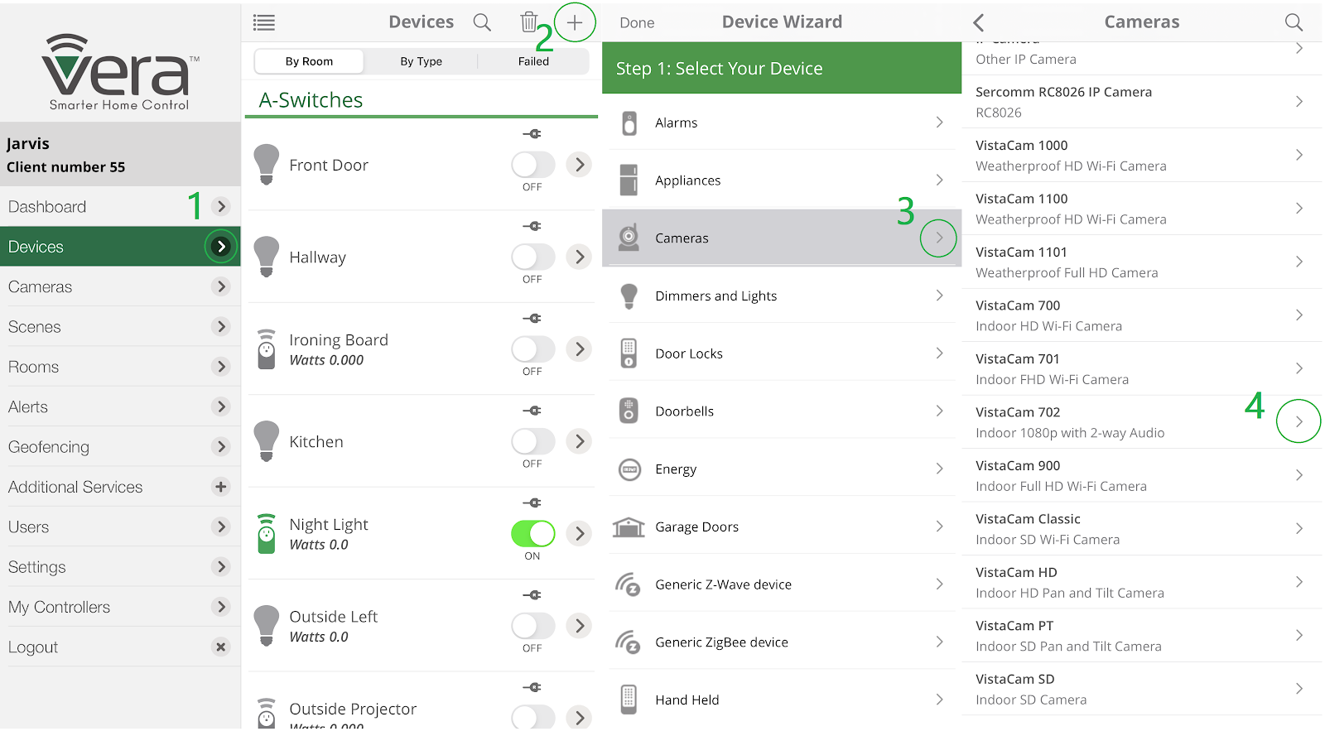Open Rooms in the sidebar
This screenshot has height=731, width=1325.
pos(120,367)
